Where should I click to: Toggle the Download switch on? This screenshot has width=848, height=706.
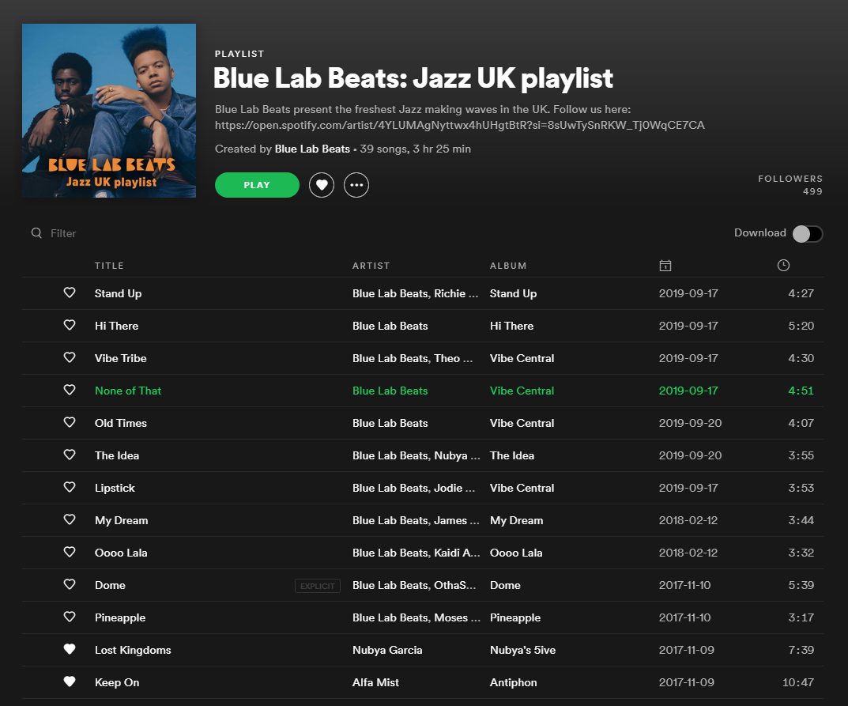tap(808, 234)
